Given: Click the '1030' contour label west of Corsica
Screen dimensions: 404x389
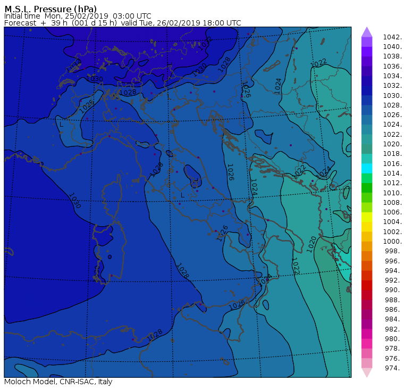Looking at the screenshot, I should tap(75, 201).
